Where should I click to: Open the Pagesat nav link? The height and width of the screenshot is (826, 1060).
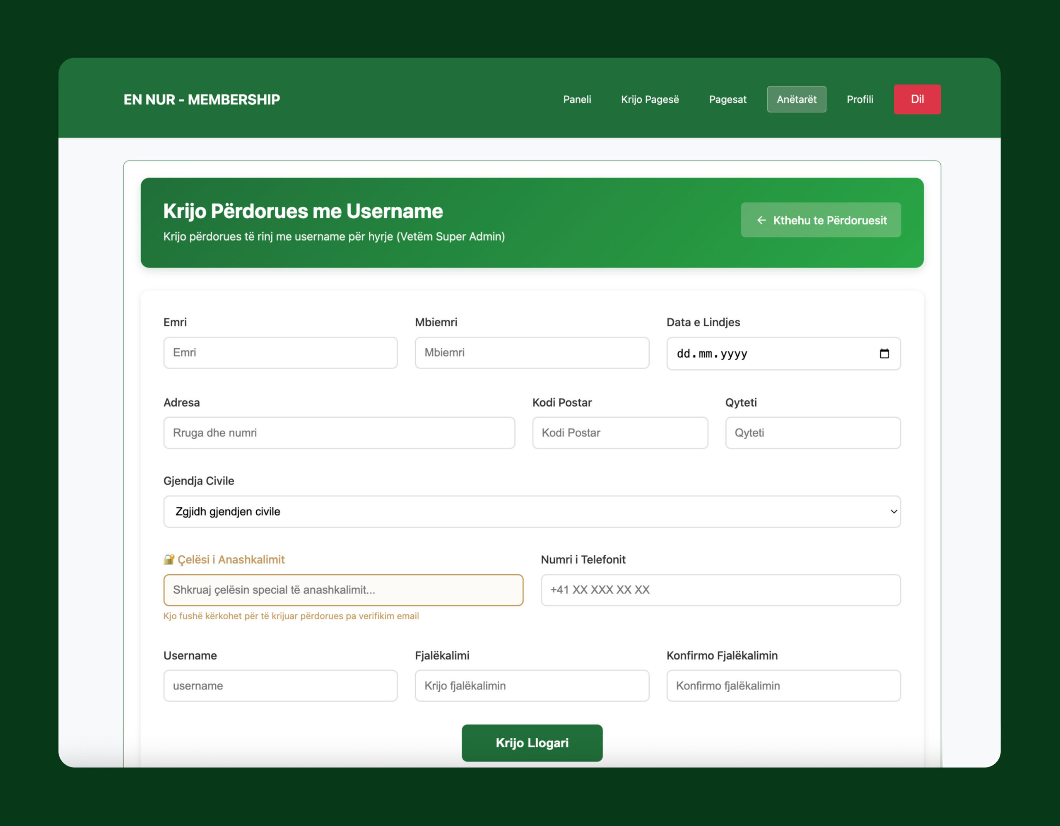[x=727, y=99]
